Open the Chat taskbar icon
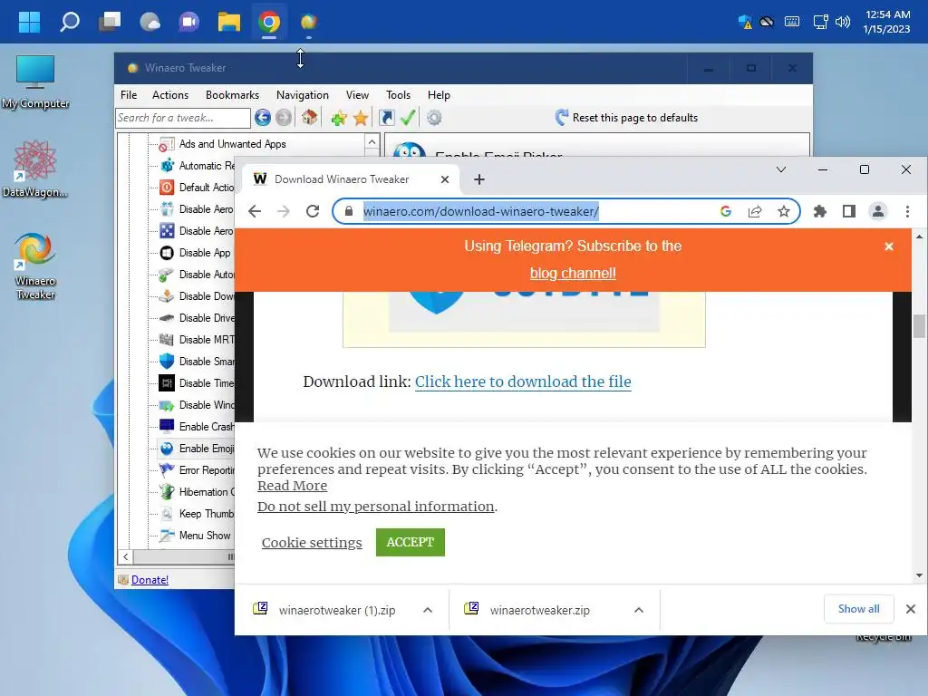 [x=188, y=23]
